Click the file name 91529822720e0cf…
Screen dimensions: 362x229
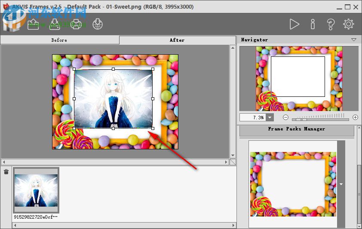click(x=36, y=217)
